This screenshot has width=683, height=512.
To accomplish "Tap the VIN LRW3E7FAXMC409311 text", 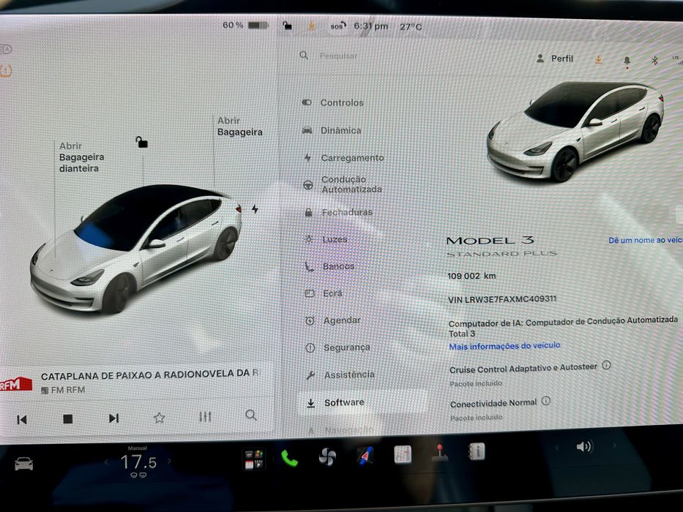I will click(x=501, y=299).
